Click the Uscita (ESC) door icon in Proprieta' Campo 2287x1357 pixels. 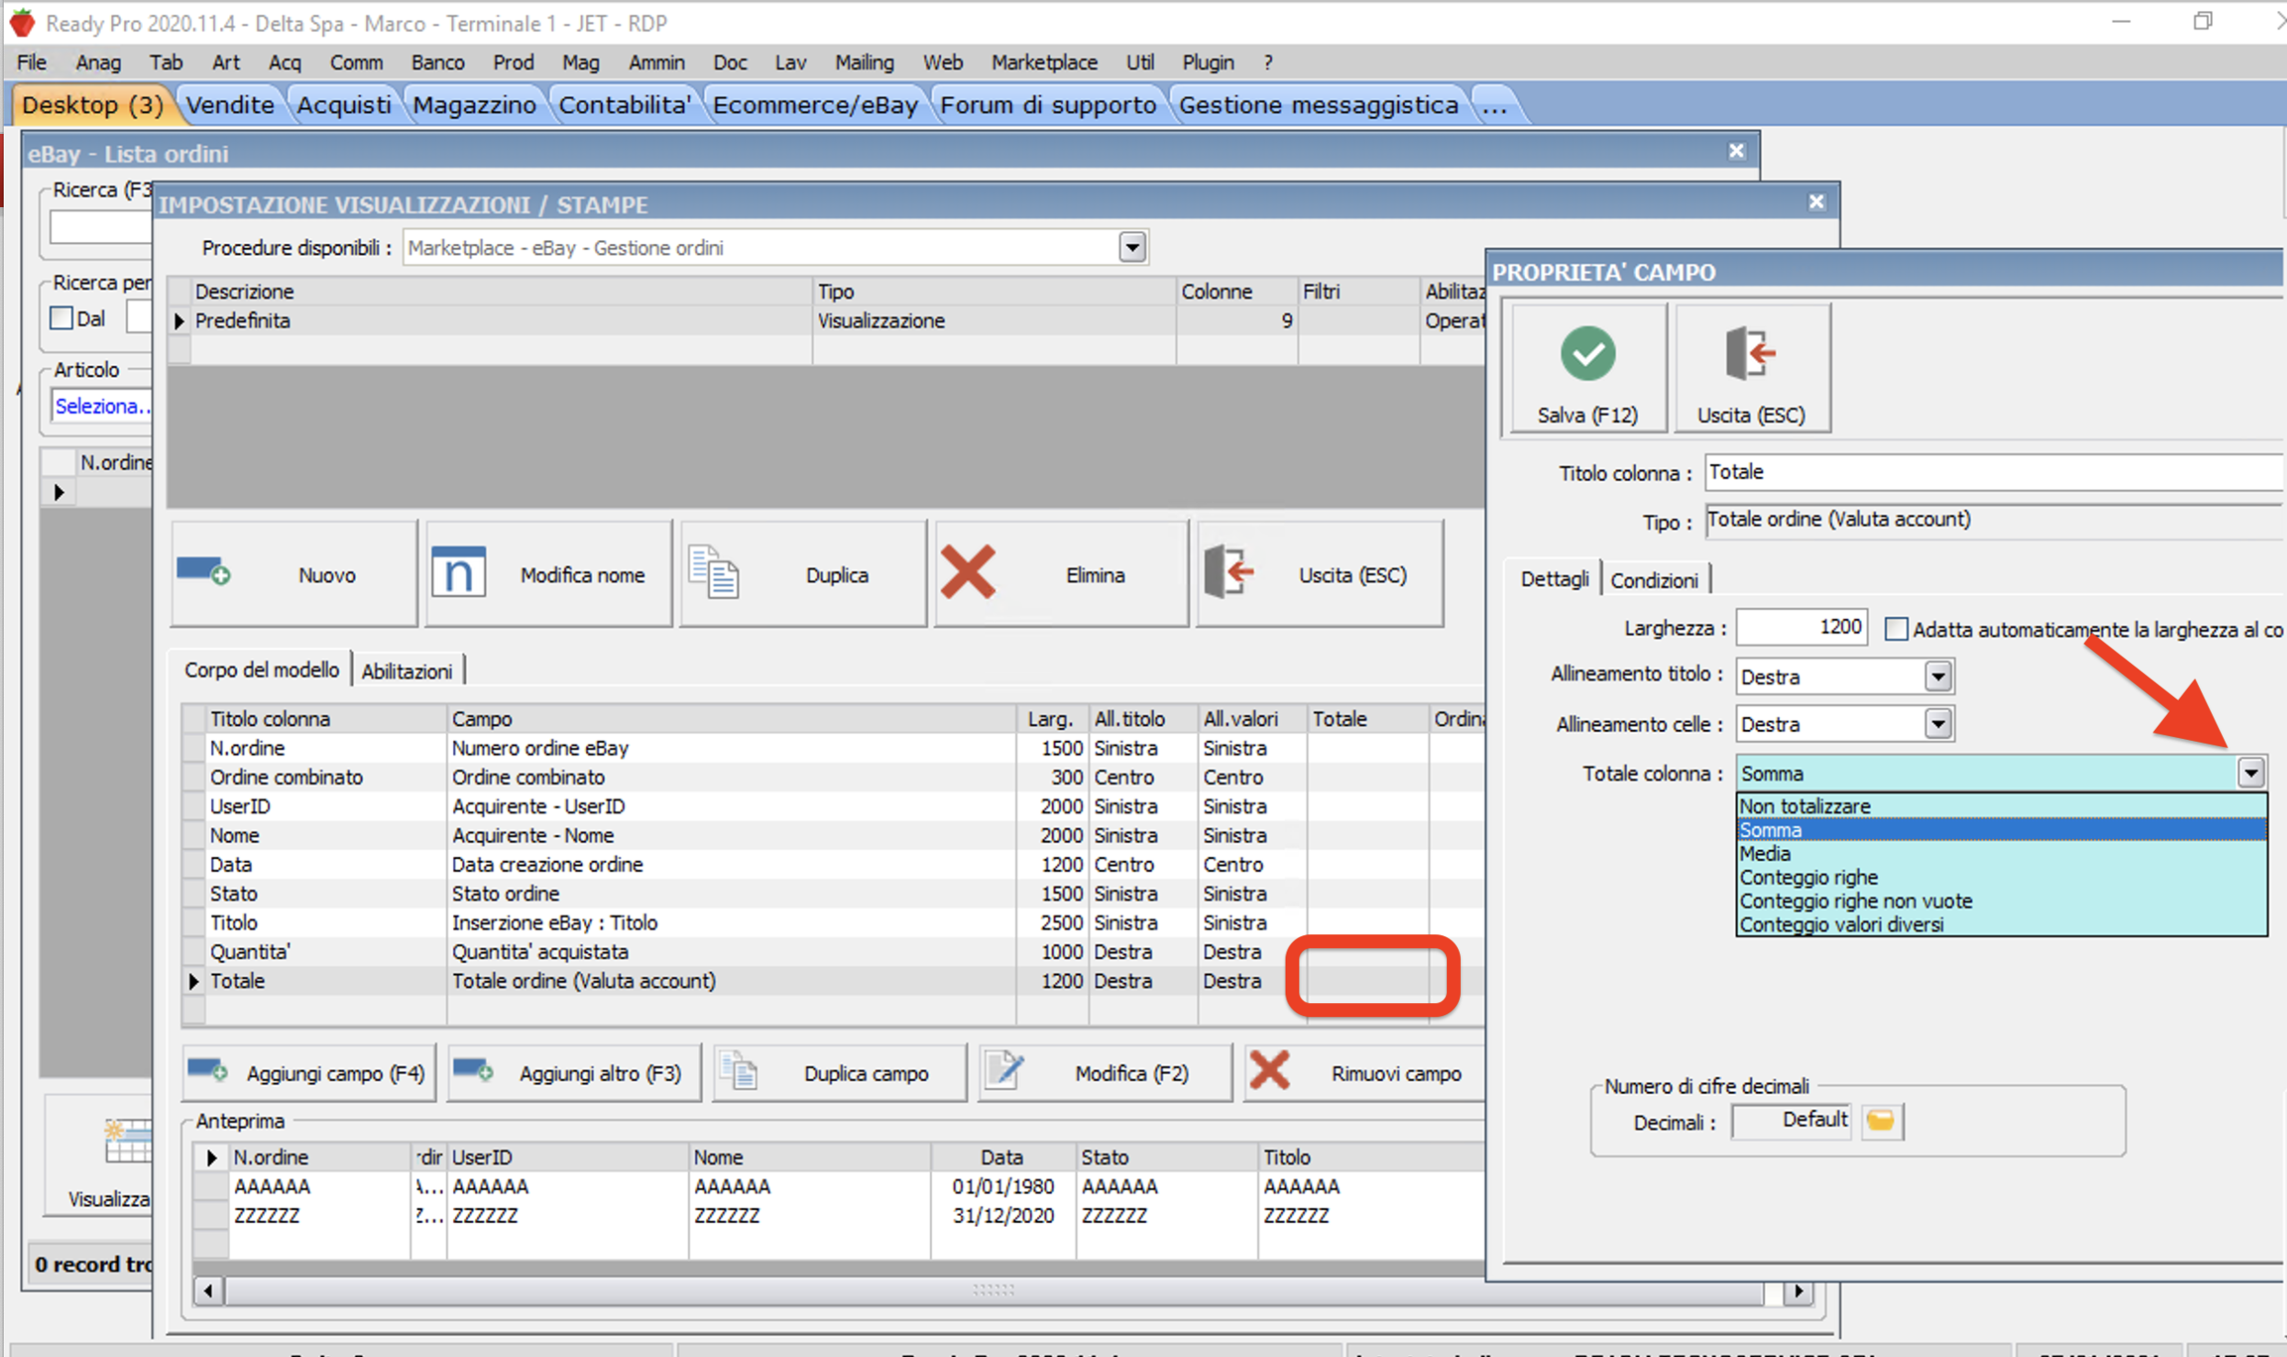pos(1750,354)
